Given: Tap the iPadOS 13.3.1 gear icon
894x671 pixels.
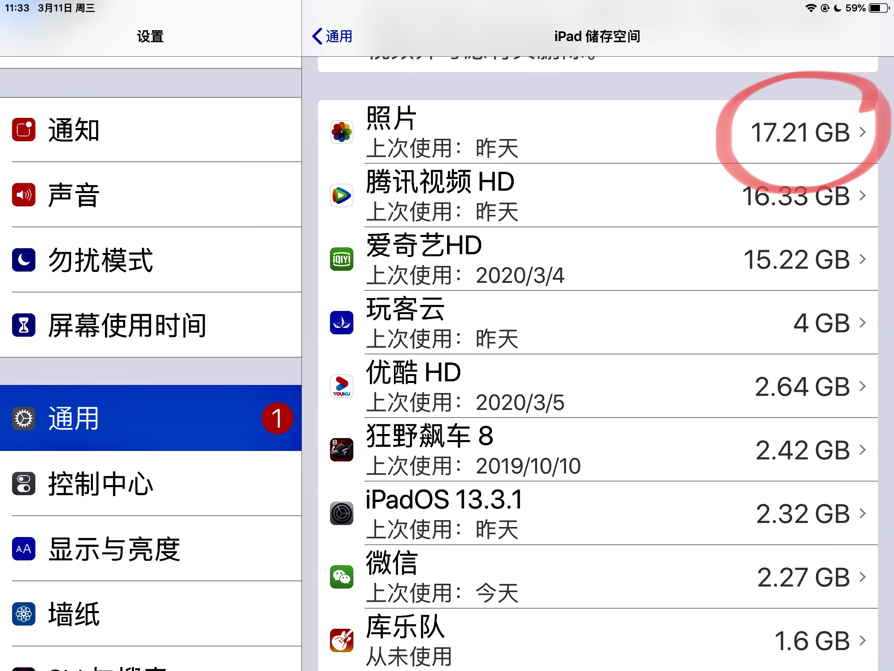Looking at the screenshot, I should point(342,513).
